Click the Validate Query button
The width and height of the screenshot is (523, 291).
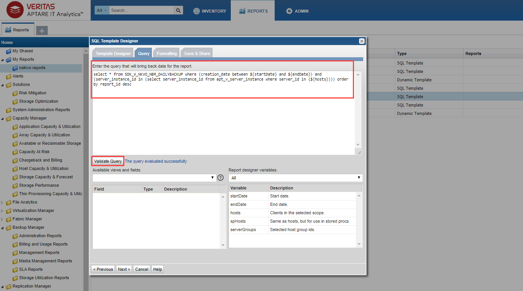[108, 161]
